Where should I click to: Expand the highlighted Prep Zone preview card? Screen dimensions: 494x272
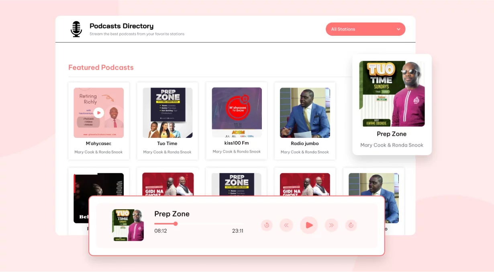(x=392, y=94)
